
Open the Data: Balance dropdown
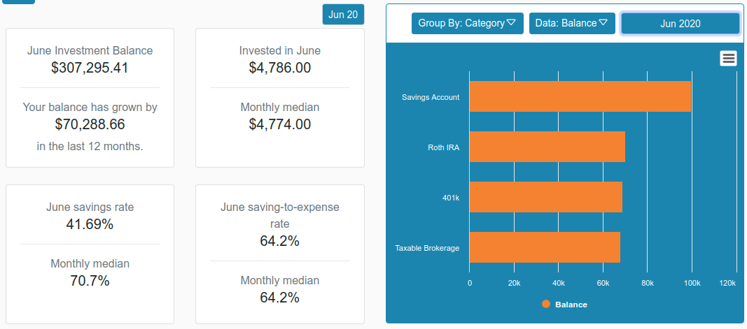[572, 23]
